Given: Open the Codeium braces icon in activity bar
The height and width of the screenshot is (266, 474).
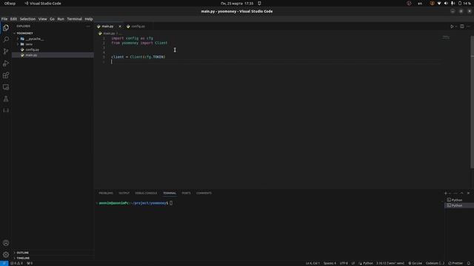Looking at the screenshot, I should tap(6, 110).
